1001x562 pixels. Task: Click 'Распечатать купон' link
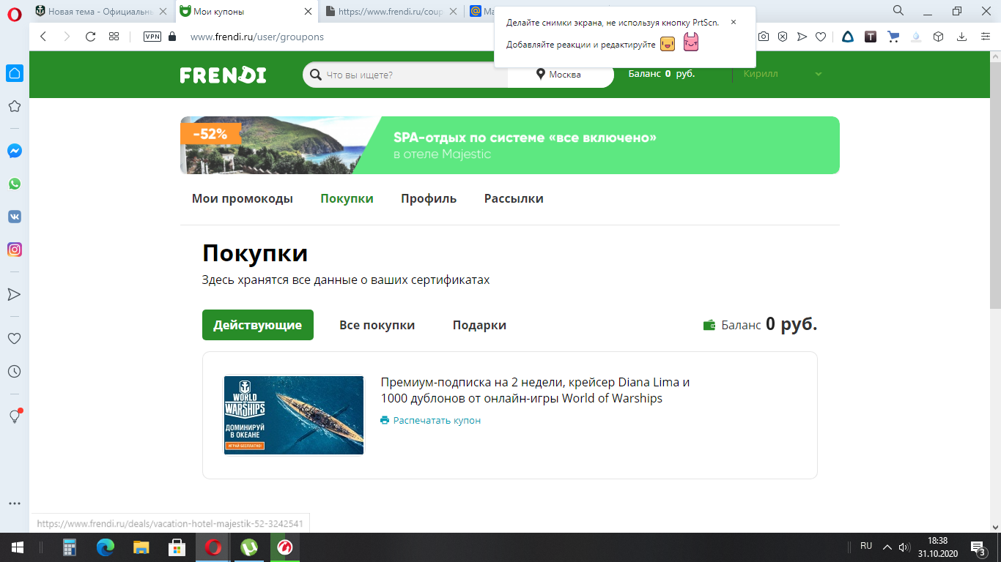(437, 421)
